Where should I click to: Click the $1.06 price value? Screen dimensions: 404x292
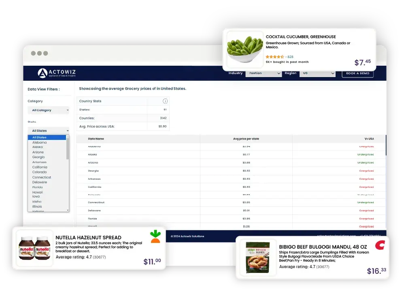tap(246, 226)
